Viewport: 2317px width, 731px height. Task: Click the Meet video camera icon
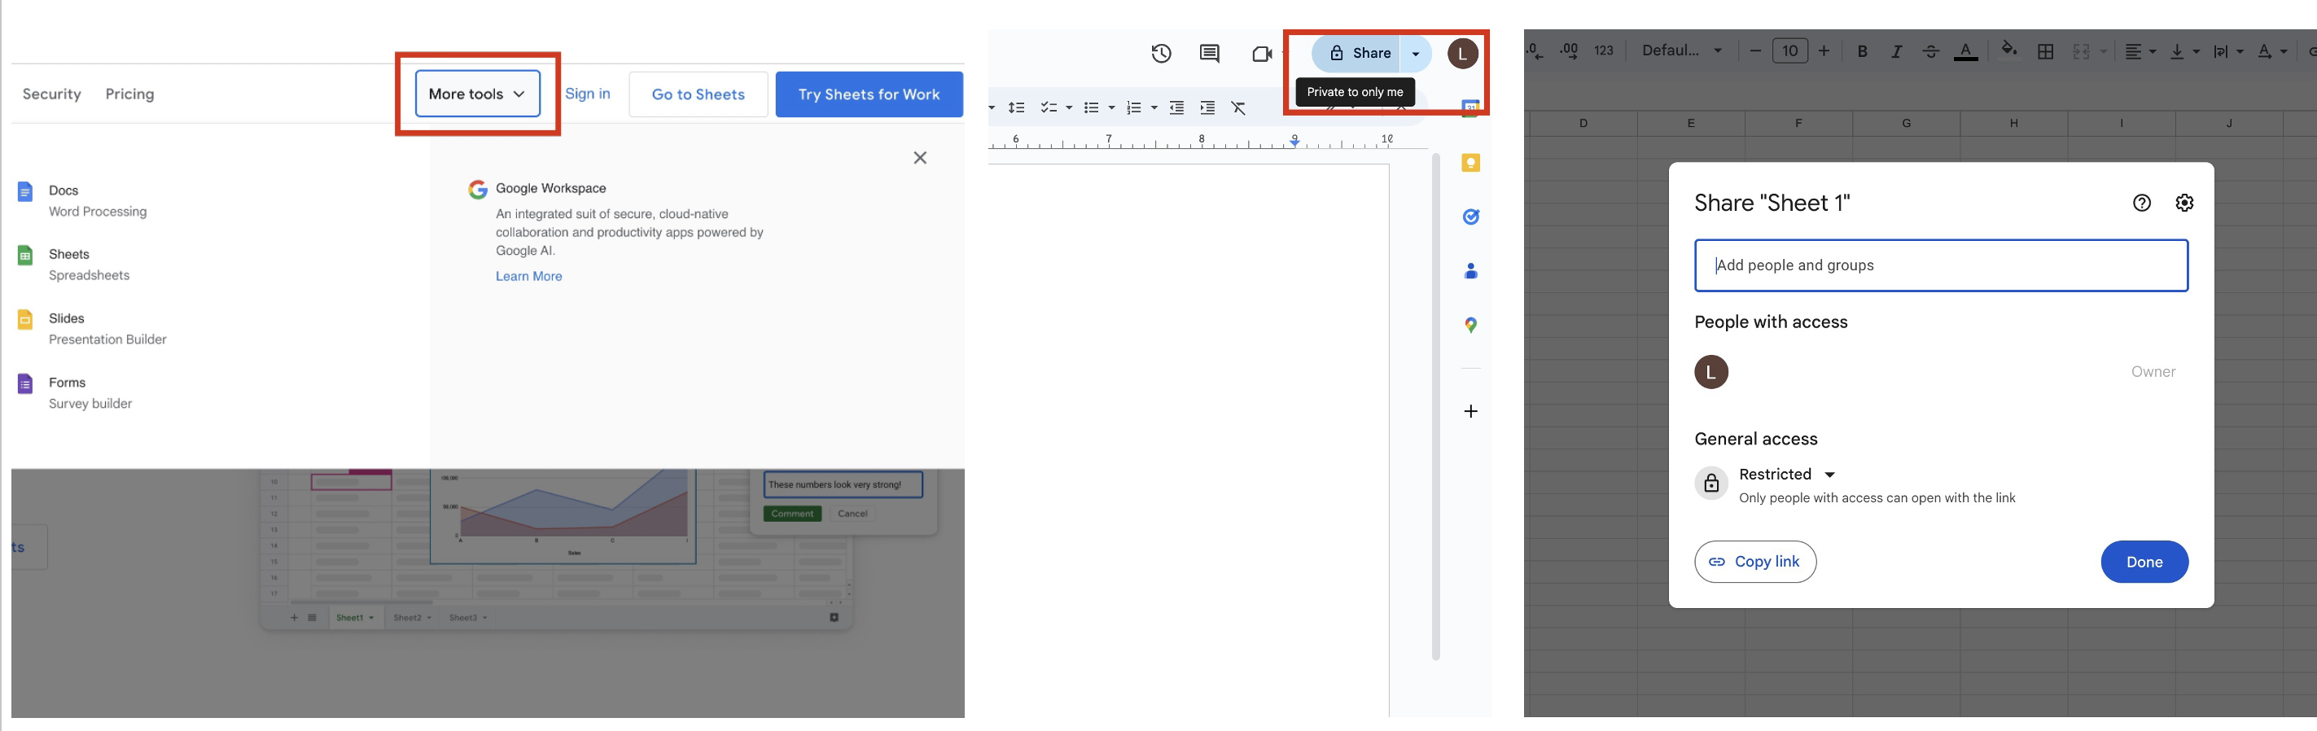pos(1262,54)
